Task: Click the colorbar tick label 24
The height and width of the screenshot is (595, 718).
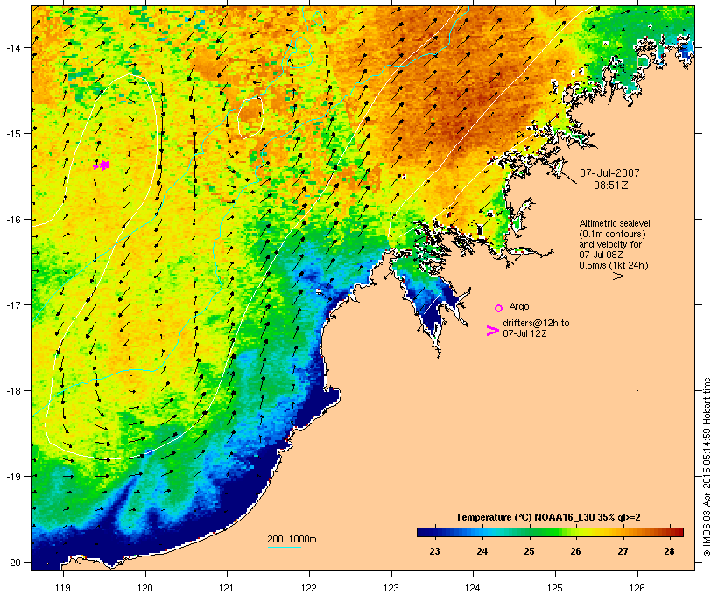Action: pos(482,551)
